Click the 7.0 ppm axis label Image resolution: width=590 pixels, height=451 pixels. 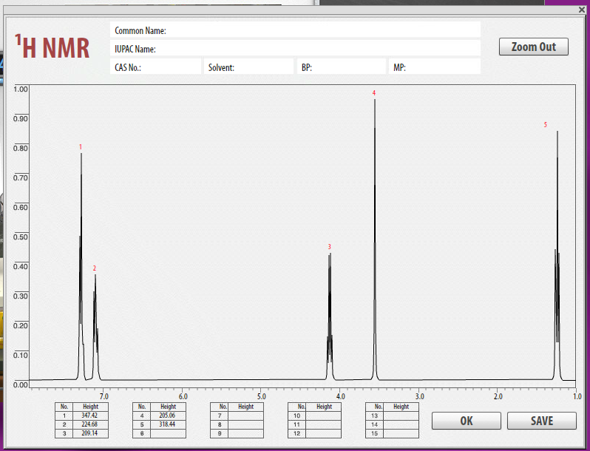point(104,396)
